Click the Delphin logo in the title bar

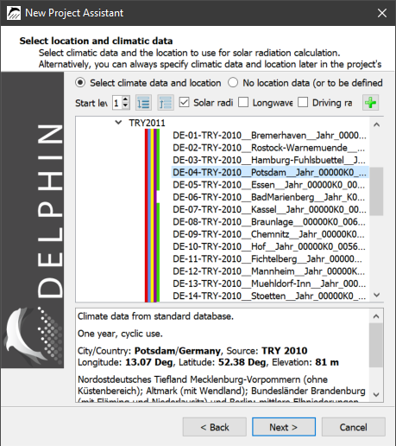click(x=13, y=13)
